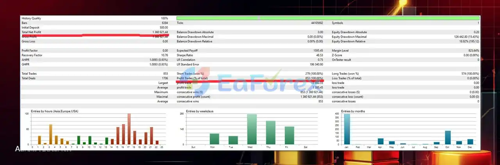
Task: Click the tallest bar at hour 17
Action: pyautogui.click(x=129, y=129)
